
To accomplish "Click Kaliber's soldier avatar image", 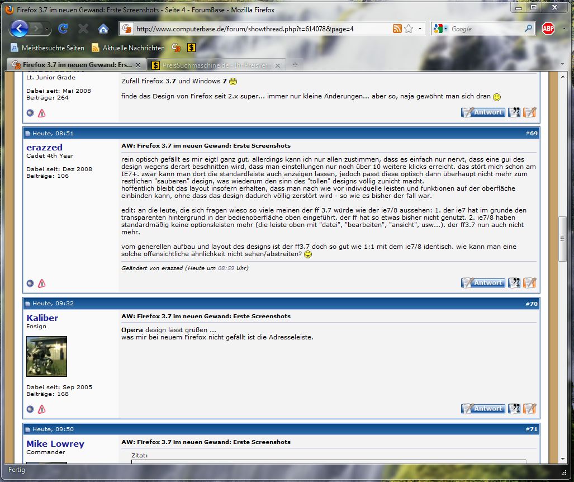I will (x=46, y=356).
